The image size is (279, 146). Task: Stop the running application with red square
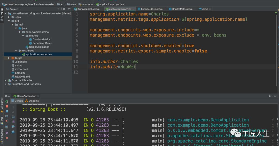(x=7, y=106)
